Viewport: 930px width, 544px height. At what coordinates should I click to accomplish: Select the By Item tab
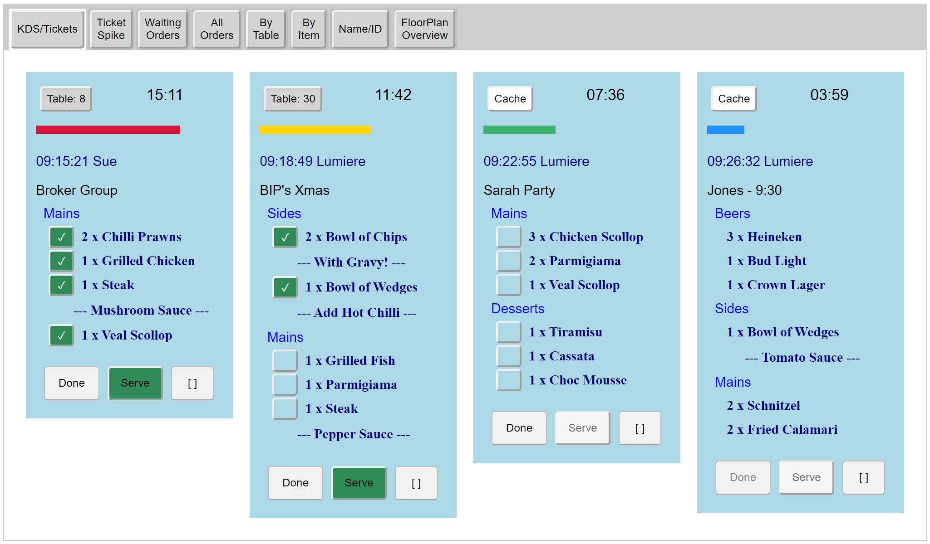click(x=309, y=29)
